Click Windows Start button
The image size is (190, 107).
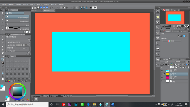click(x=3, y=104)
